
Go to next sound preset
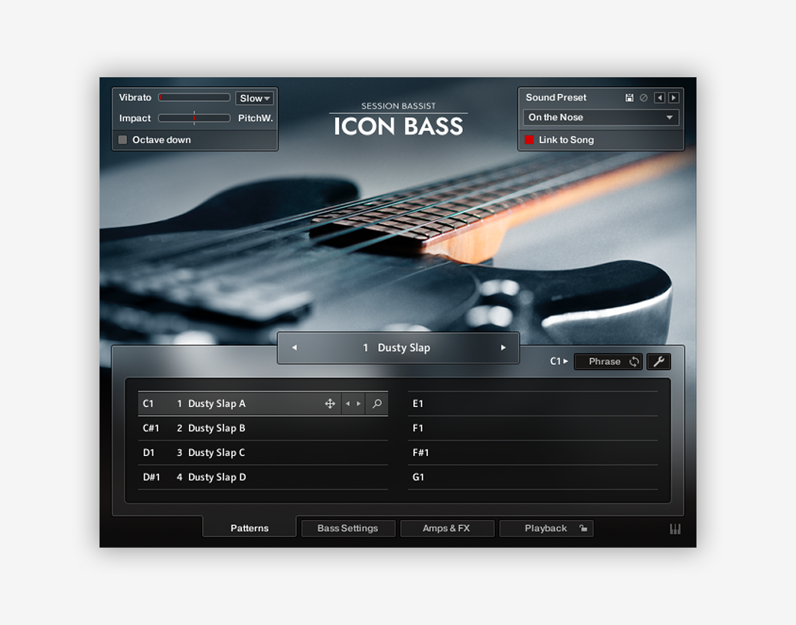674,98
